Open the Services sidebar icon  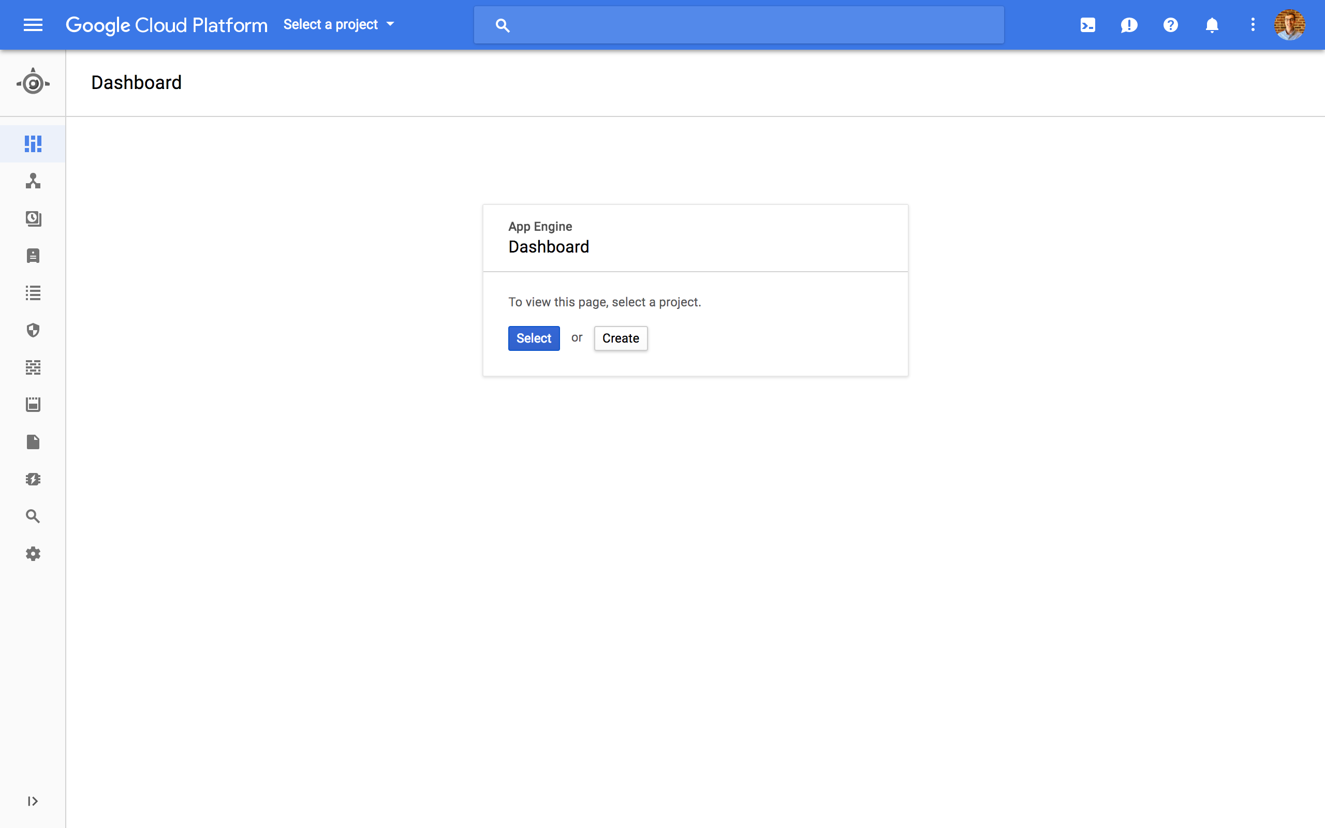point(33,181)
